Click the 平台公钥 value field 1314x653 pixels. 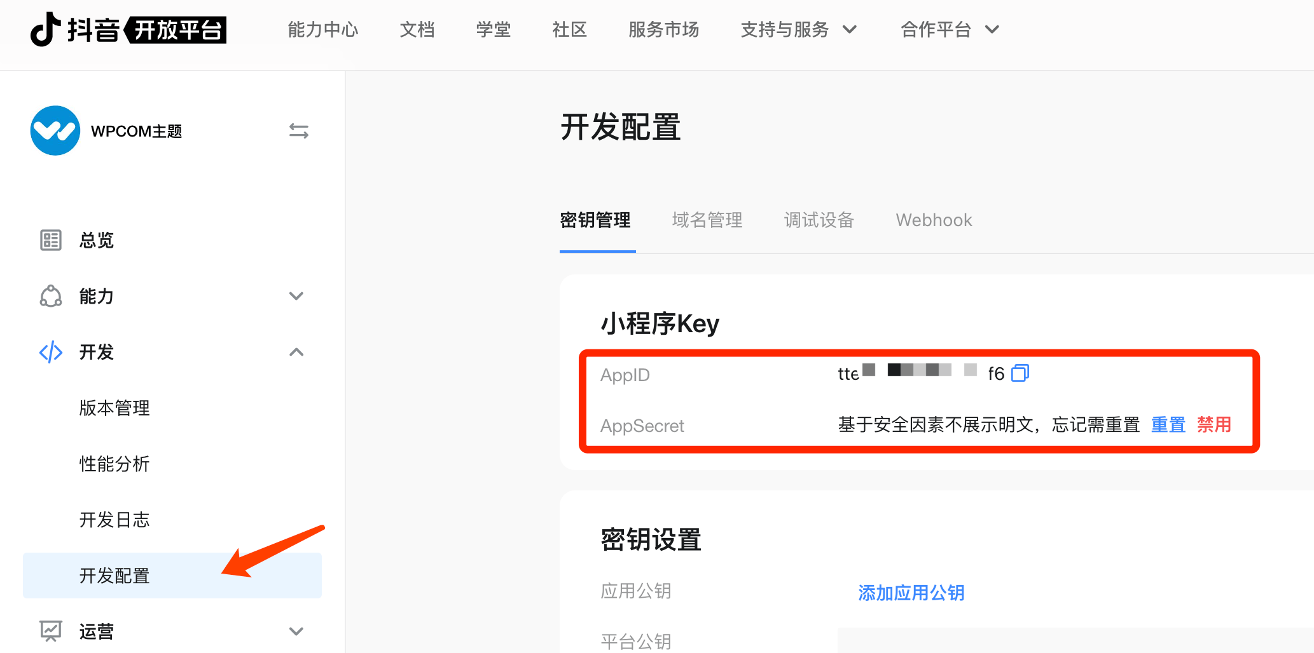pyautogui.click(x=1075, y=640)
